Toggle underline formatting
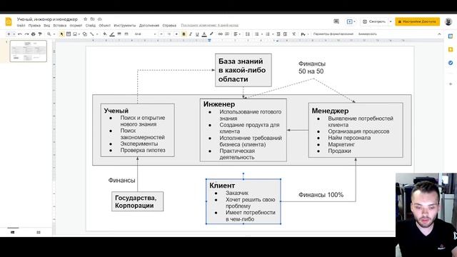The height and width of the screenshot is (257, 457). [x=197, y=34]
